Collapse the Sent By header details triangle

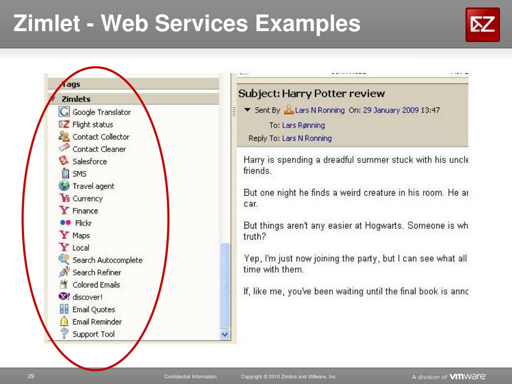[x=247, y=110]
